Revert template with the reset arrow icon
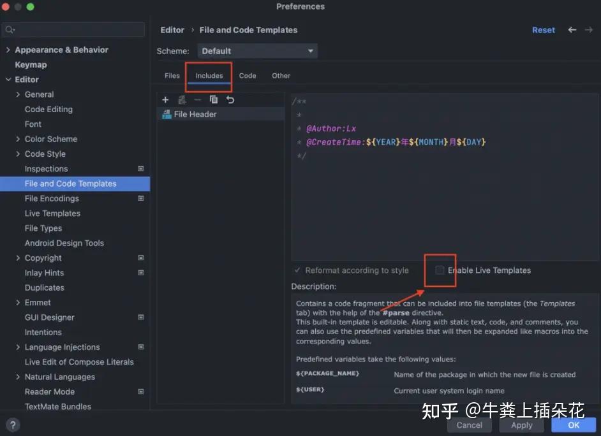Screen dimensions: 601x436 tap(228, 99)
